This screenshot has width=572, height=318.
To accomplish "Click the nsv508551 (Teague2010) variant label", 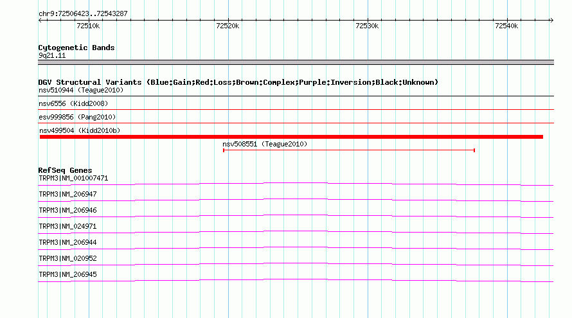I will [x=265, y=144].
